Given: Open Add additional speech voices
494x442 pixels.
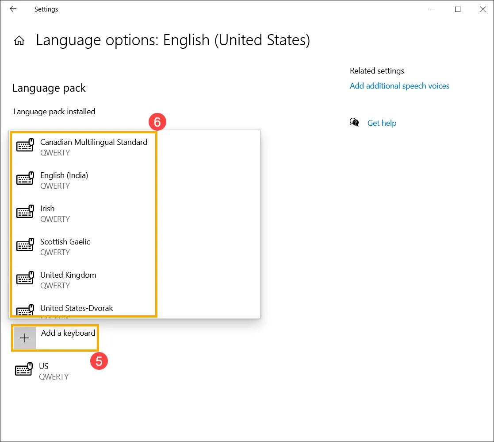Looking at the screenshot, I should [x=399, y=85].
